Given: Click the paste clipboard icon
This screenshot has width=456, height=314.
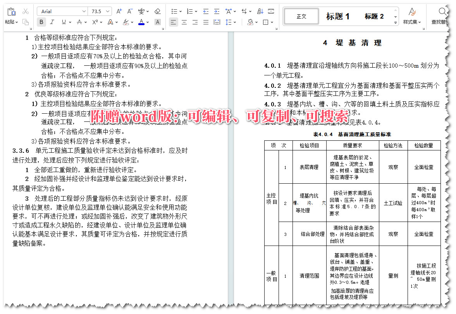Looking at the screenshot, I should point(11,12).
